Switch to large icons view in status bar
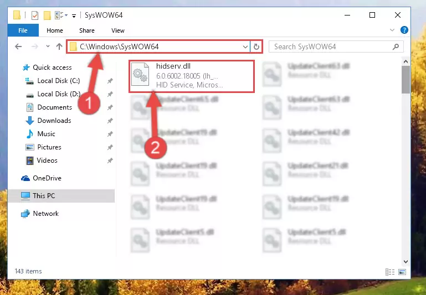The height and width of the screenshot is (295, 426). point(402,272)
